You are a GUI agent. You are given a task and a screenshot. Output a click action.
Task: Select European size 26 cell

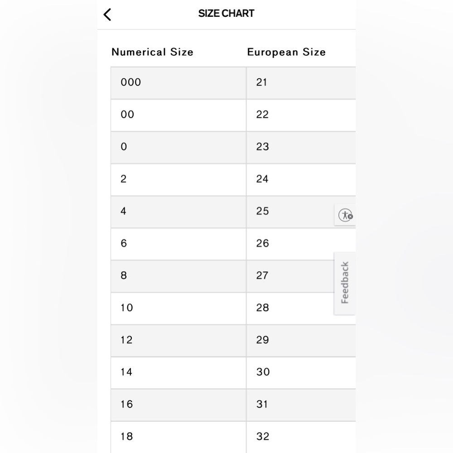coord(301,244)
